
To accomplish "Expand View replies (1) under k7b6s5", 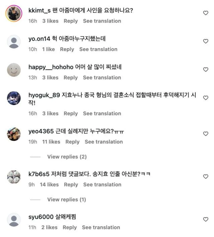I will coord(67,199).
